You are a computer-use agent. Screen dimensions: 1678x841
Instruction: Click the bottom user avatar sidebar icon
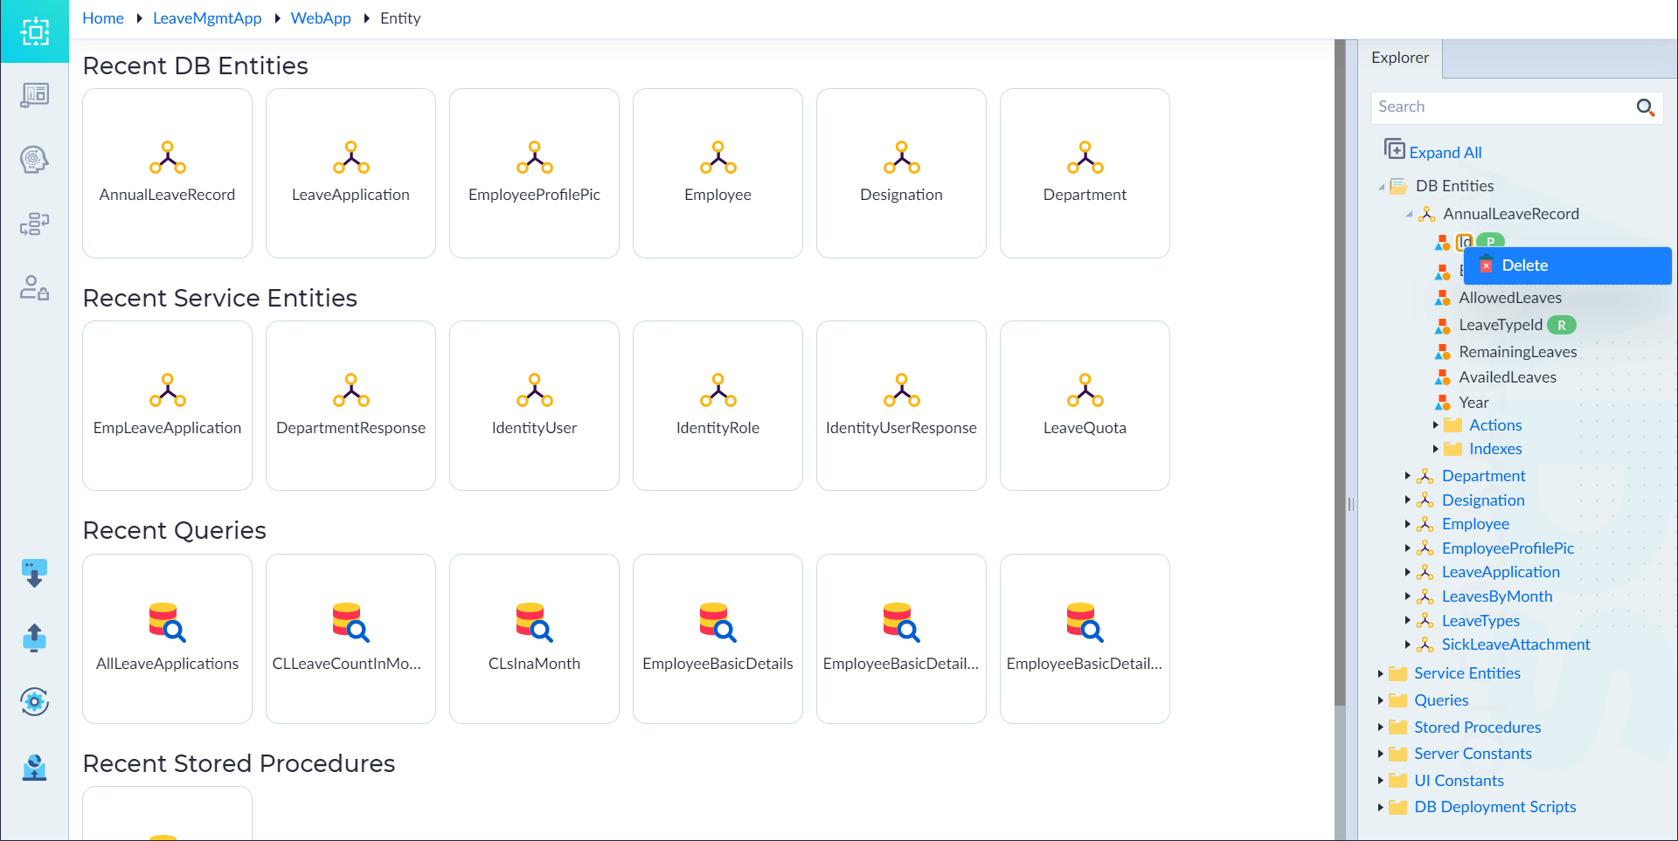point(34,767)
